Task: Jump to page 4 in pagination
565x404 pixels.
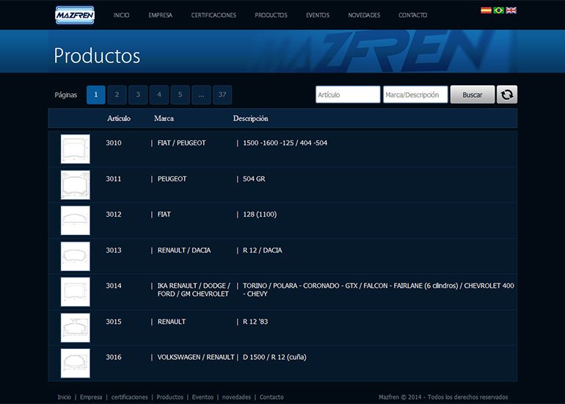Action: (x=159, y=95)
